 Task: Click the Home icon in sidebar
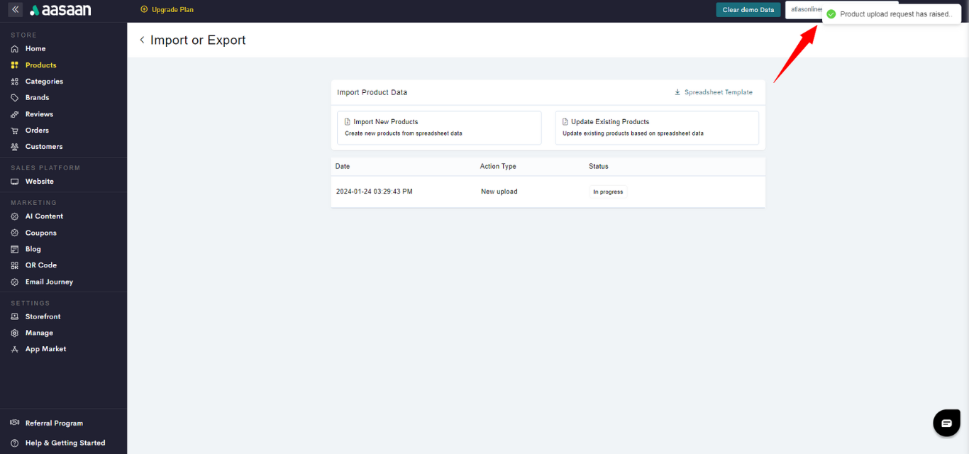15,49
